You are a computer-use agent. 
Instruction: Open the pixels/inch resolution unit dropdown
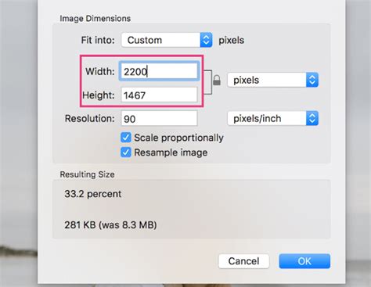point(272,118)
